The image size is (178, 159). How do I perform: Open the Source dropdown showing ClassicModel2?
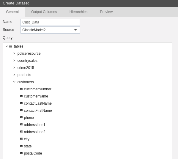(x=50, y=30)
